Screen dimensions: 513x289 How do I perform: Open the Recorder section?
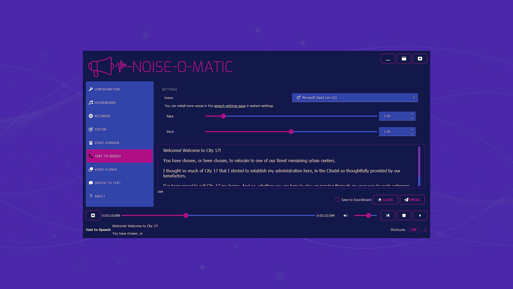pos(102,116)
